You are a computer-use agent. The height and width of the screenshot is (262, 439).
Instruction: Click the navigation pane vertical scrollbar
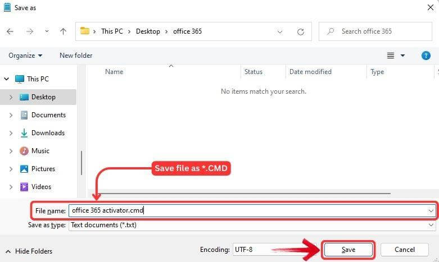coord(82,163)
